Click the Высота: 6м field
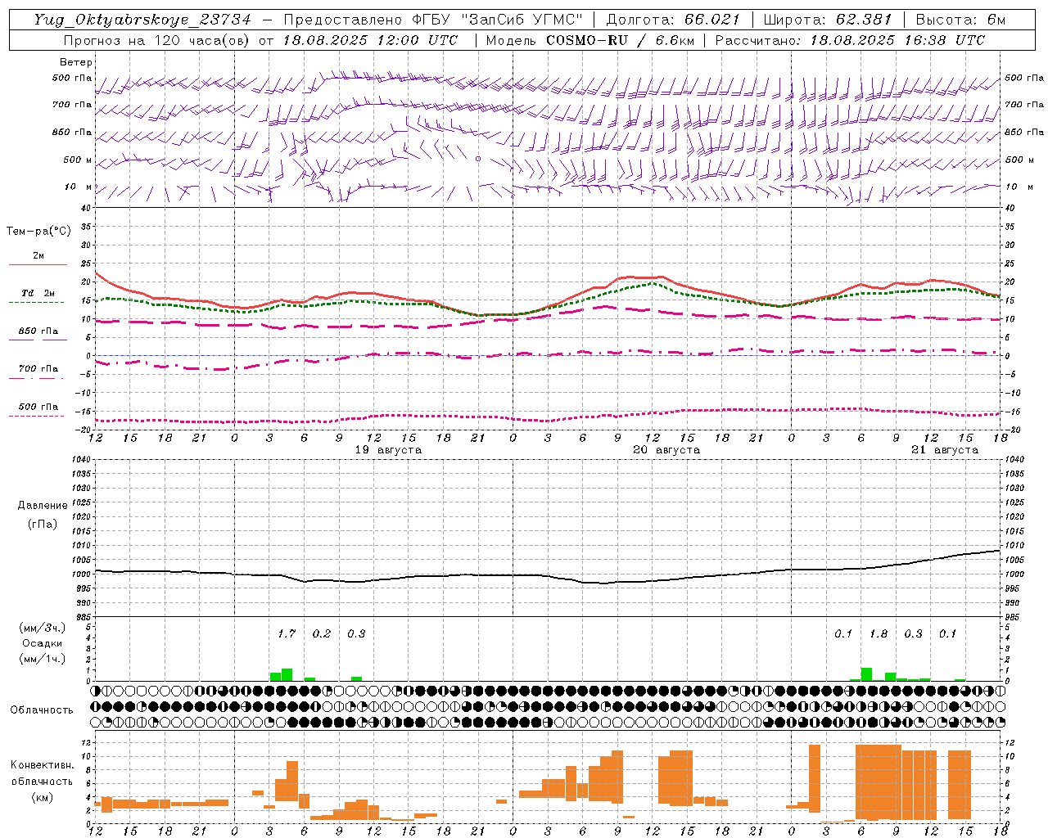The height and width of the screenshot is (838, 1048). click(960, 20)
